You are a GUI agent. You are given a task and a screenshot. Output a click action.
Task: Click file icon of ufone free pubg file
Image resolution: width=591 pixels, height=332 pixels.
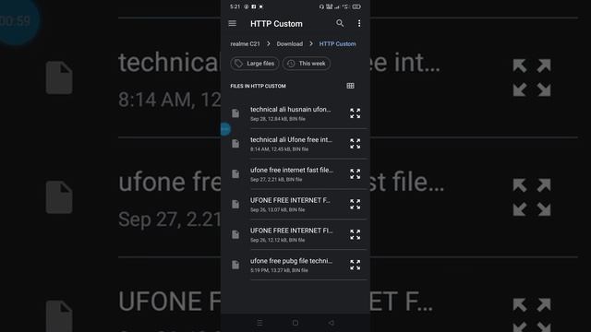tap(235, 265)
